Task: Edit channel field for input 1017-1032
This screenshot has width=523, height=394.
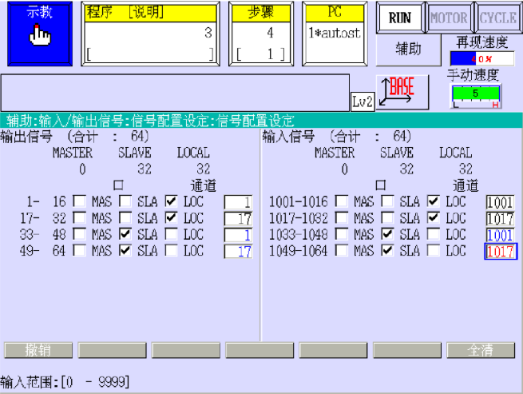Action: pos(501,219)
